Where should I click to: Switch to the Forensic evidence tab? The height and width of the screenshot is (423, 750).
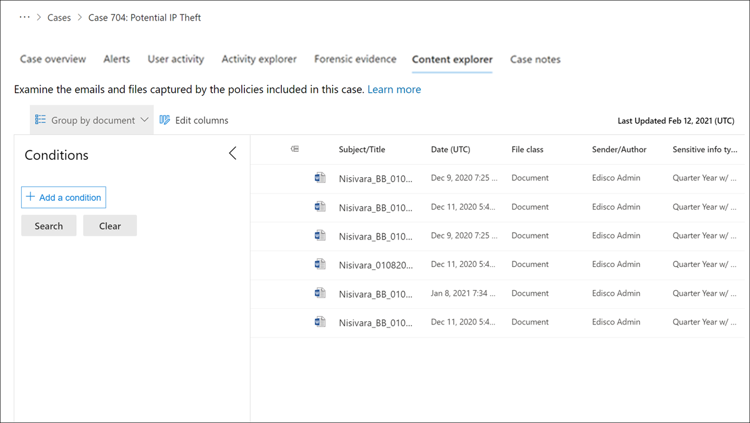pos(355,59)
